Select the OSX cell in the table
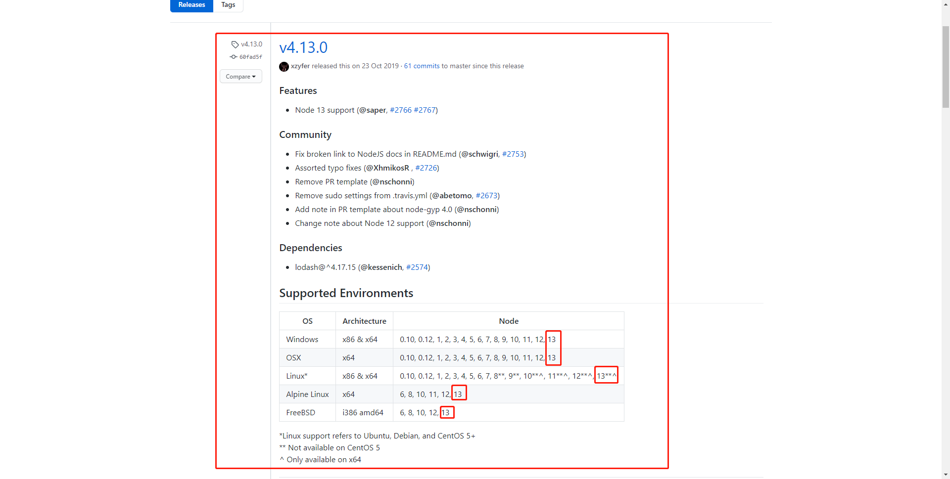This screenshot has width=950, height=479. pos(307,358)
